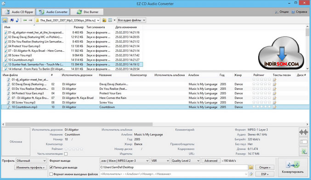Click the Конвертировать convert button
The height and width of the screenshot is (180, 311).
[x=293, y=167]
